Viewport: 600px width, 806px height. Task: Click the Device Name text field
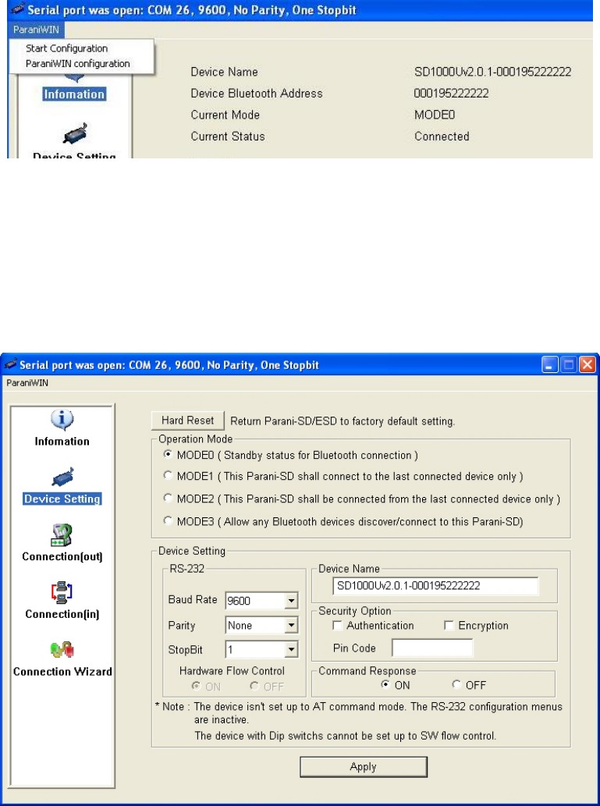(x=435, y=585)
